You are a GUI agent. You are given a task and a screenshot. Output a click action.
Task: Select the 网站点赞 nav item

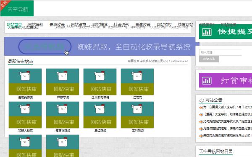(79, 25)
